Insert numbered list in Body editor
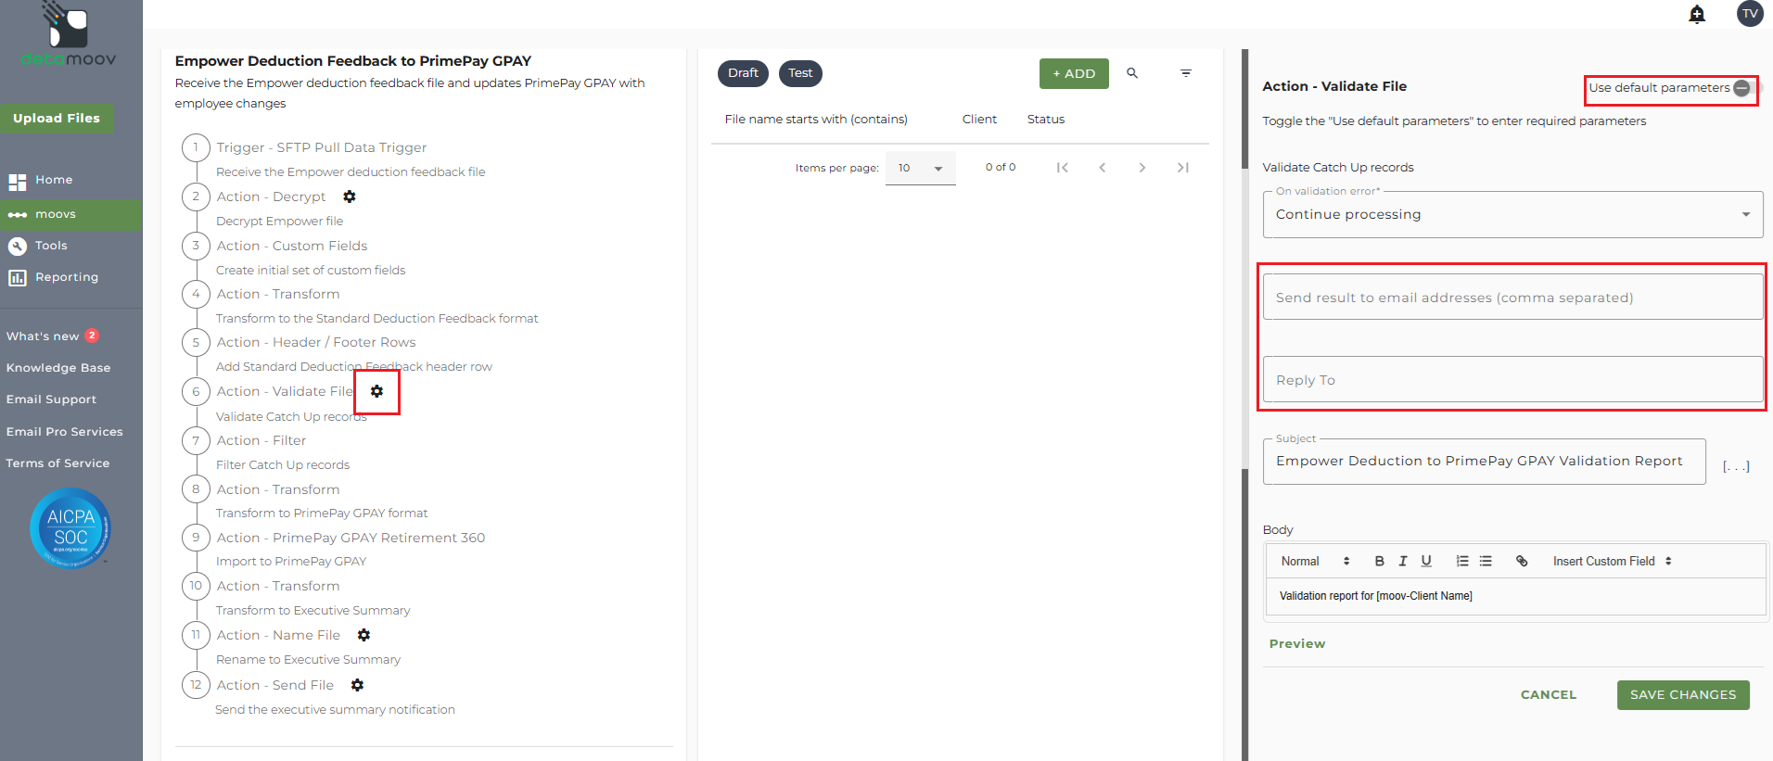This screenshot has width=1773, height=761. tap(1462, 561)
